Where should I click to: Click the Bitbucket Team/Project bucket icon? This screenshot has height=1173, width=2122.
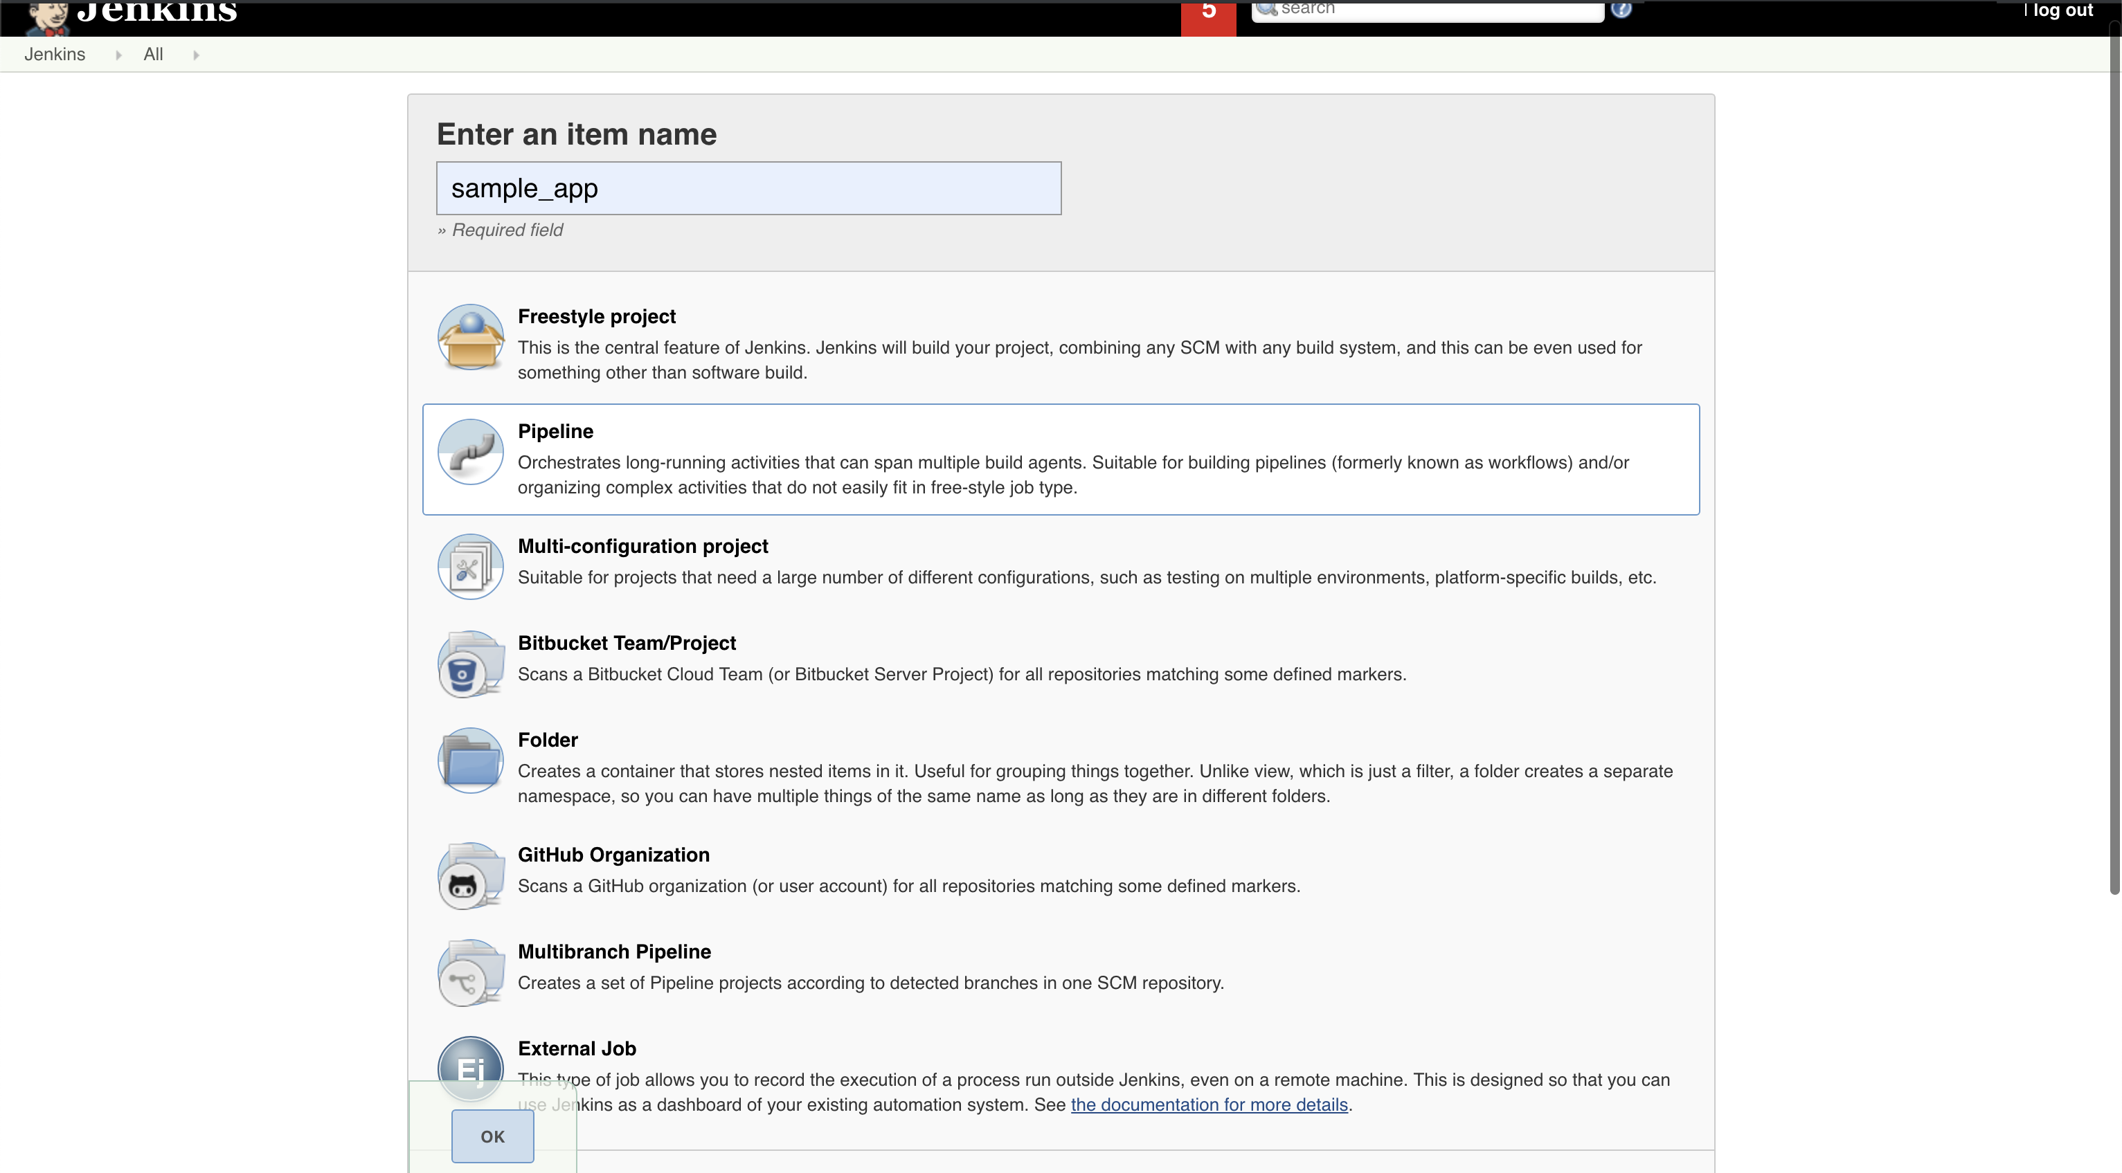pyautogui.click(x=470, y=664)
